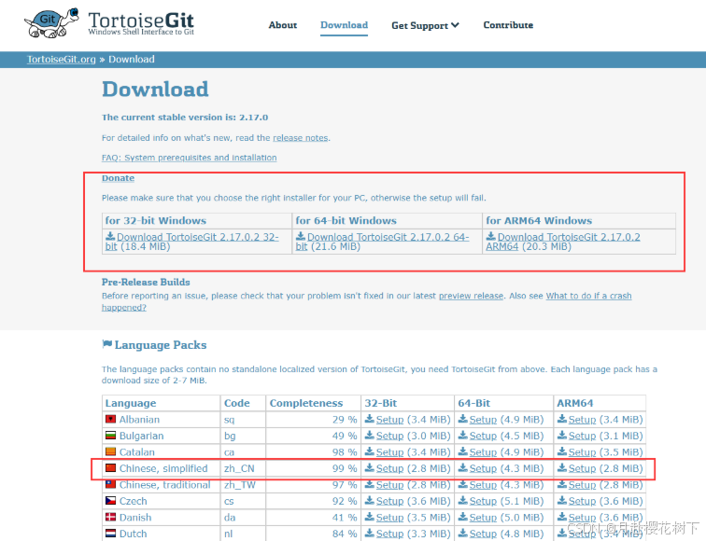Image resolution: width=706 pixels, height=541 pixels.
Task: Download Danish 64-Bit Setup
Action: pos(483,518)
